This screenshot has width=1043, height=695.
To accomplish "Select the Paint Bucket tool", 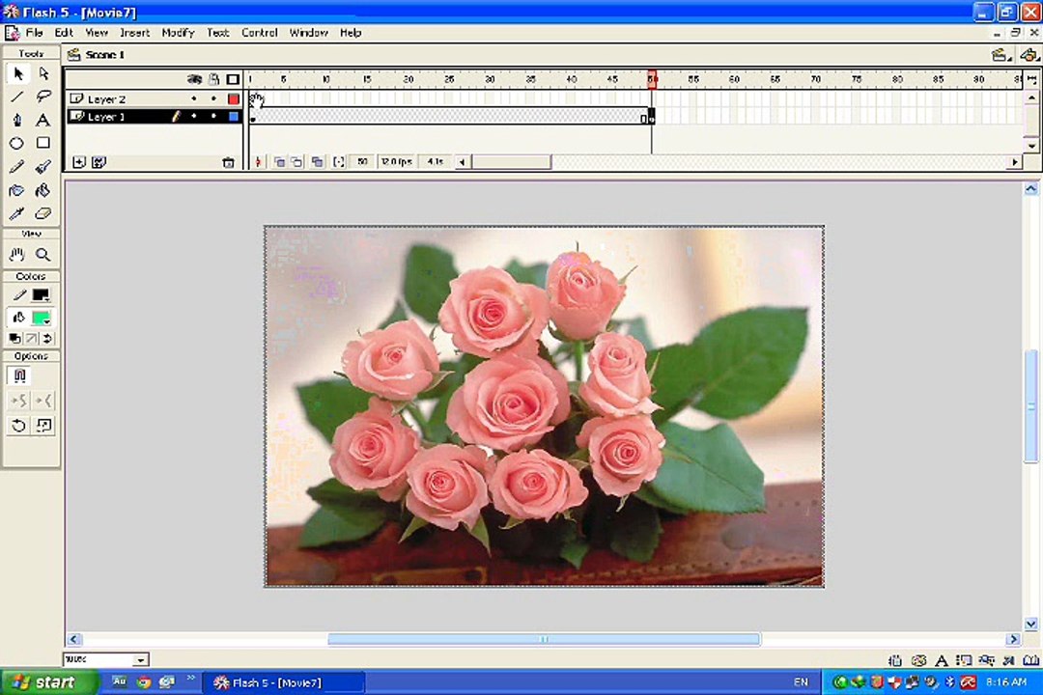I will (x=43, y=190).
